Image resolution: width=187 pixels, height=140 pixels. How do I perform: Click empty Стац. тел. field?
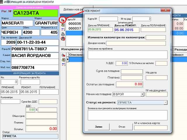point(35,62)
